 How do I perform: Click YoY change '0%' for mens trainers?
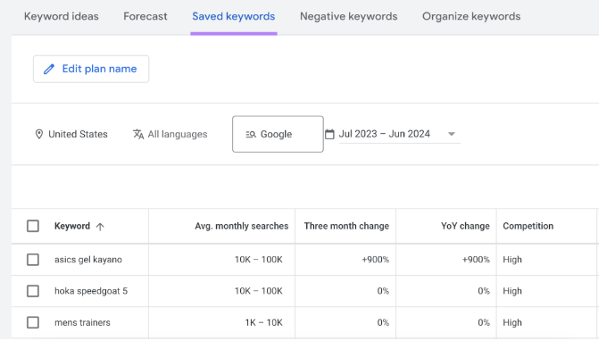click(x=484, y=322)
